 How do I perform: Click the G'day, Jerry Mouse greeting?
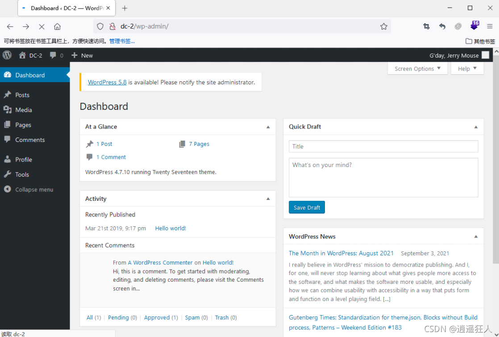click(x=454, y=55)
